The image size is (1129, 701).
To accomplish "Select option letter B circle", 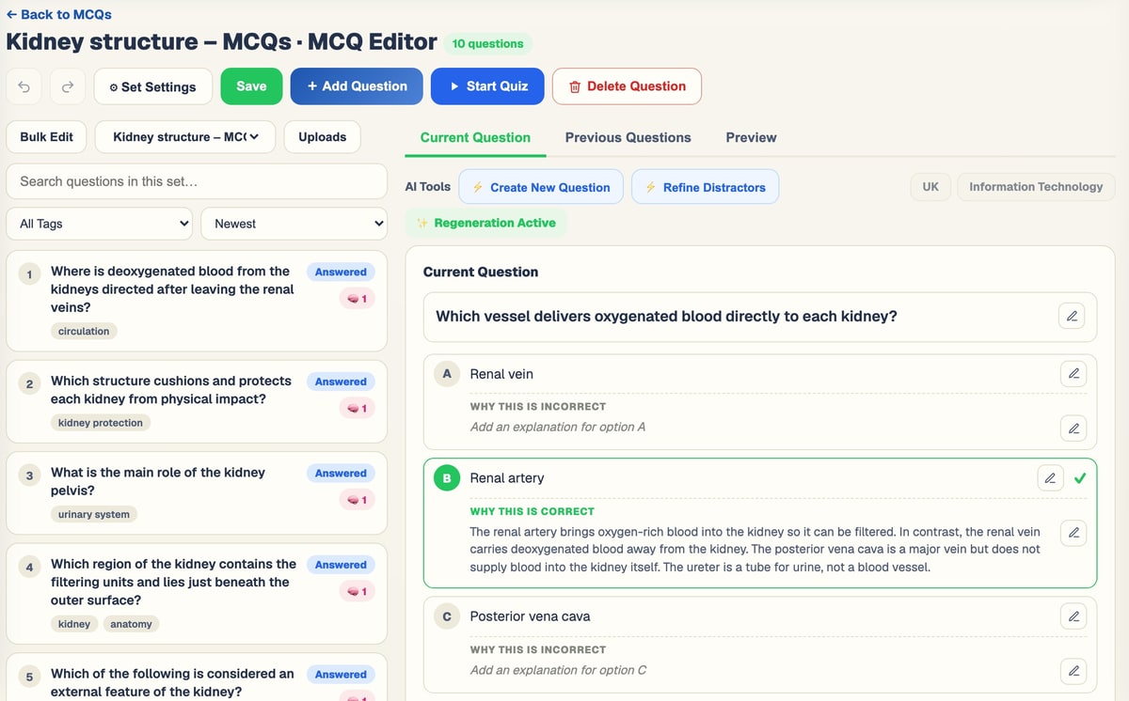I will (447, 478).
